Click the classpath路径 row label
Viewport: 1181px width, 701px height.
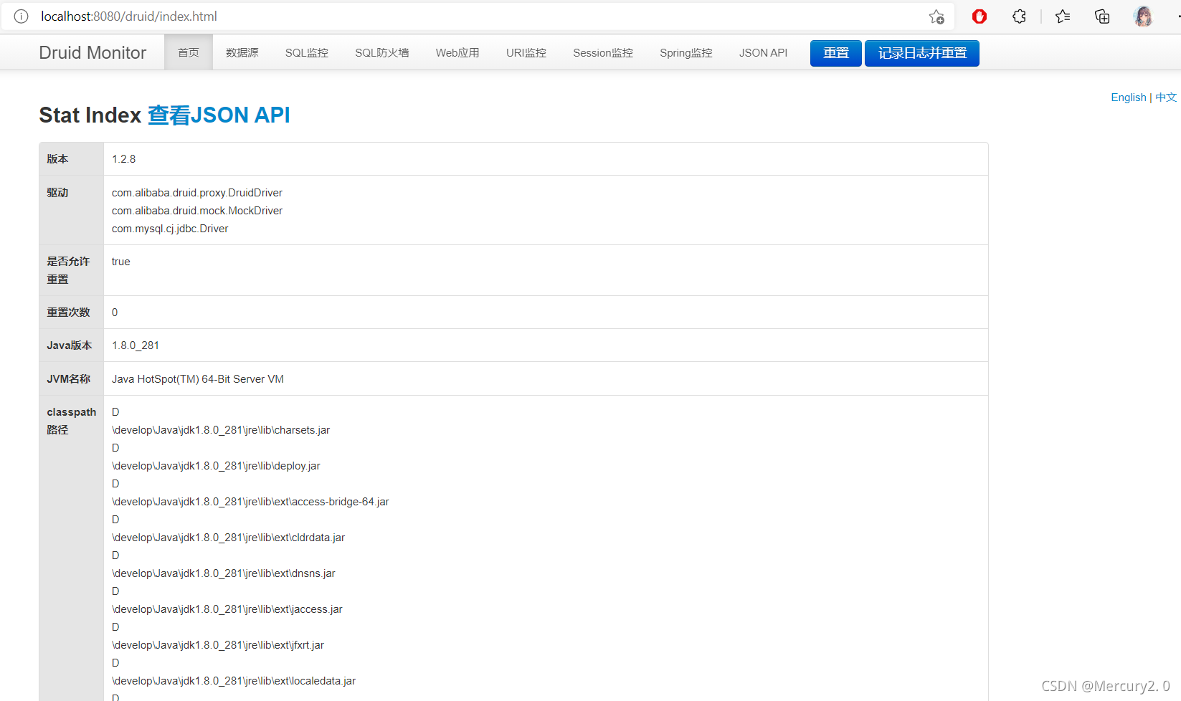pyautogui.click(x=71, y=421)
